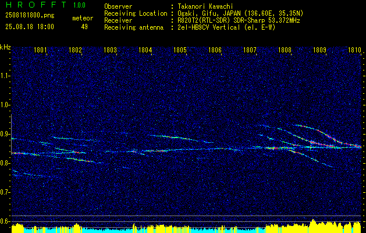The height and width of the screenshot is (233, 366).
Task: Click the tall yellow power bar below 1809
Action: 313,226
